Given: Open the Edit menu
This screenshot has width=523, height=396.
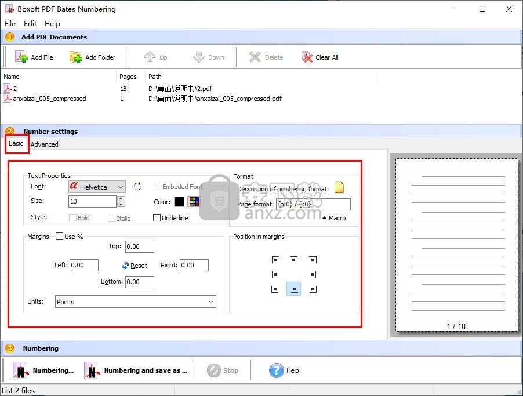Looking at the screenshot, I should [30, 23].
